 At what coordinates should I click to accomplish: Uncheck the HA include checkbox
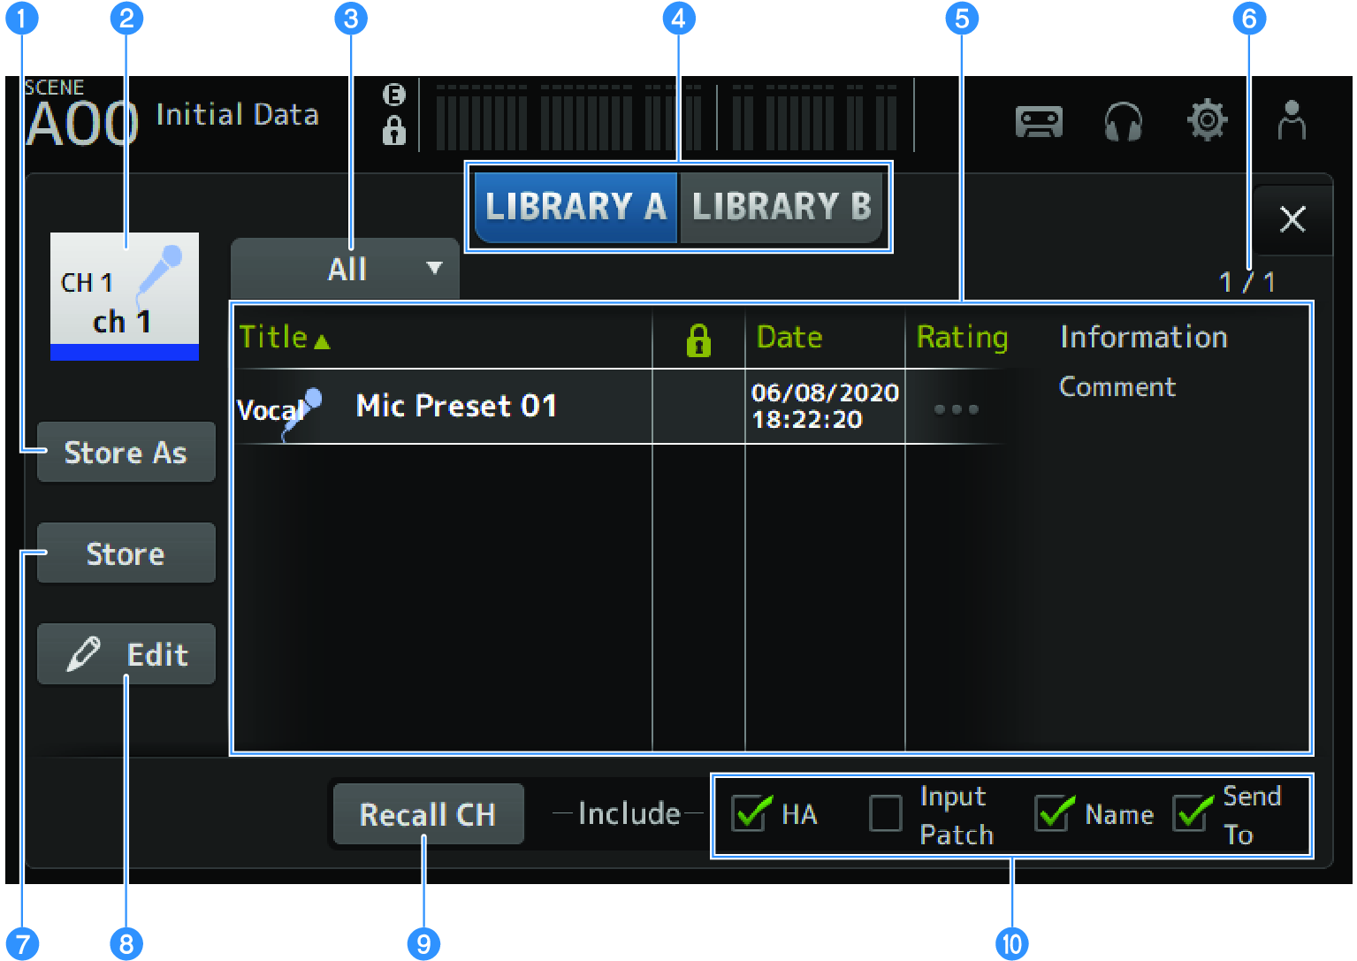coord(751,813)
